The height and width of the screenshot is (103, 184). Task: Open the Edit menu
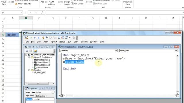click(33, 42)
